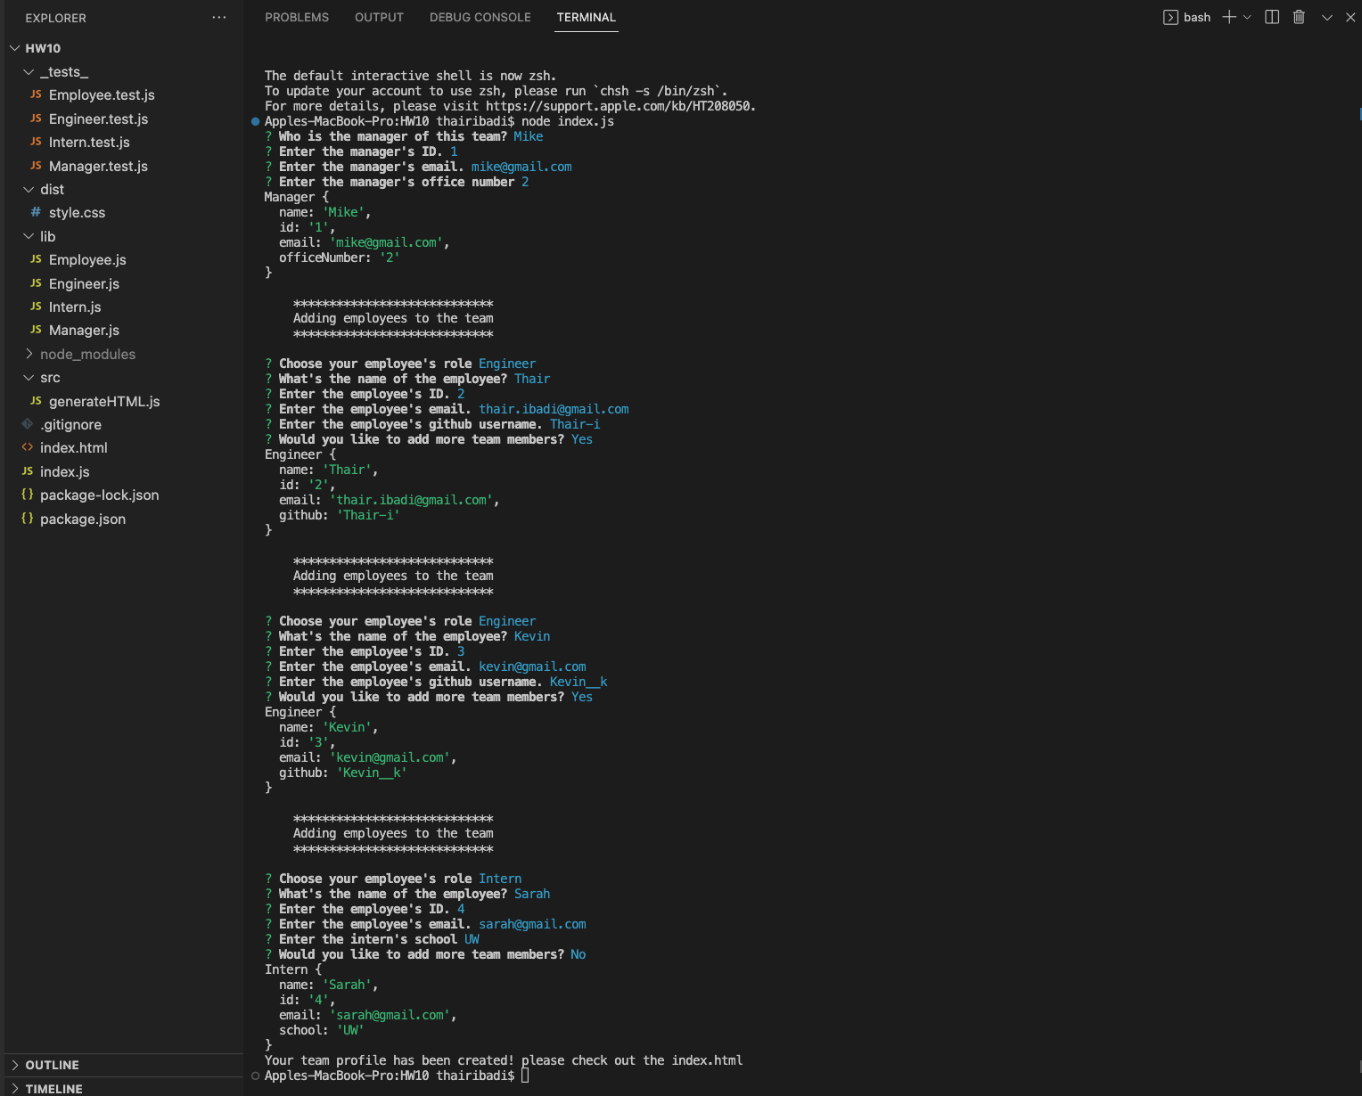Split the terminal using the split icon
Viewport: 1362px width, 1096px height.
(x=1271, y=17)
